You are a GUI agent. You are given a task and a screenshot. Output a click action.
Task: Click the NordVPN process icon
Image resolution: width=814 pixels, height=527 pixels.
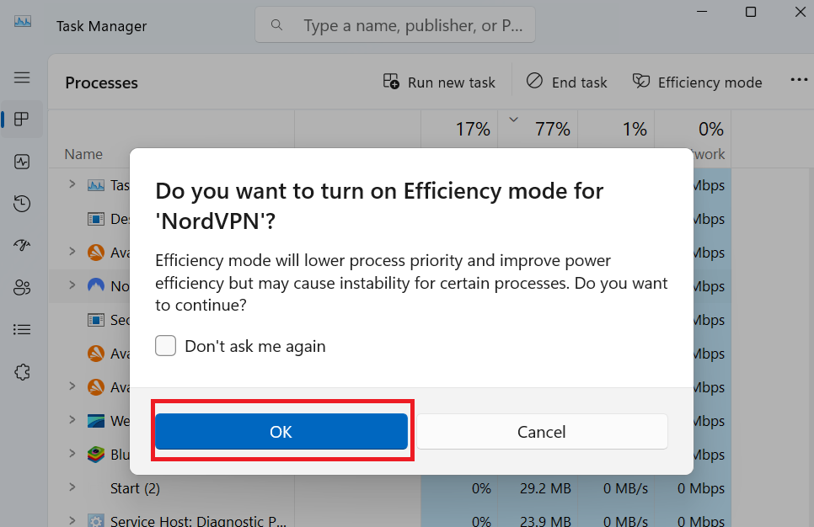95,285
